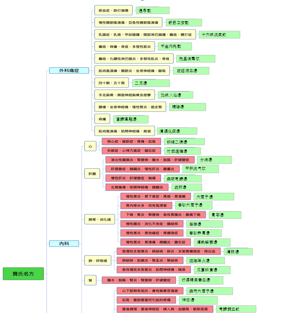The width and height of the screenshot is (282, 313).
Task: Click the 外科痛症 branch node
Action: (69, 71)
